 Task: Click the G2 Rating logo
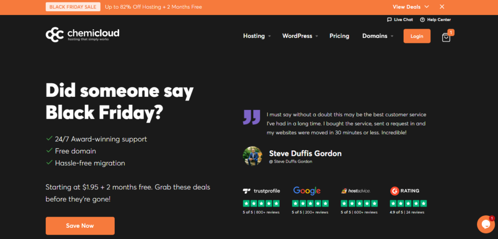(405, 191)
